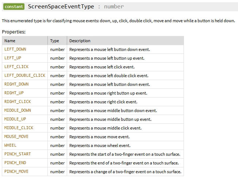This screenshot has width=238, height=179.
Task: Click the 'mouse middle button up event' description
Action: tap(110, 119)
